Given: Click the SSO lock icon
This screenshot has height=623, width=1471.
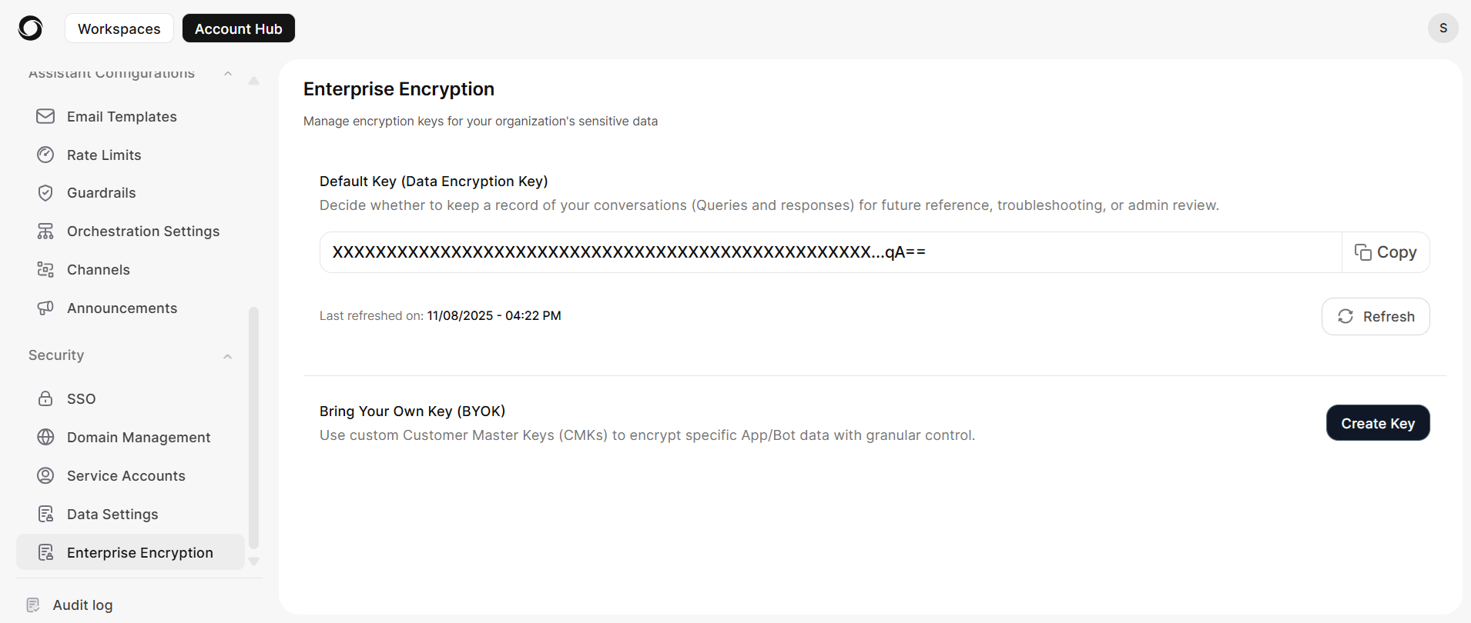Looking at the screenshot, I should [x=45, y=398].
